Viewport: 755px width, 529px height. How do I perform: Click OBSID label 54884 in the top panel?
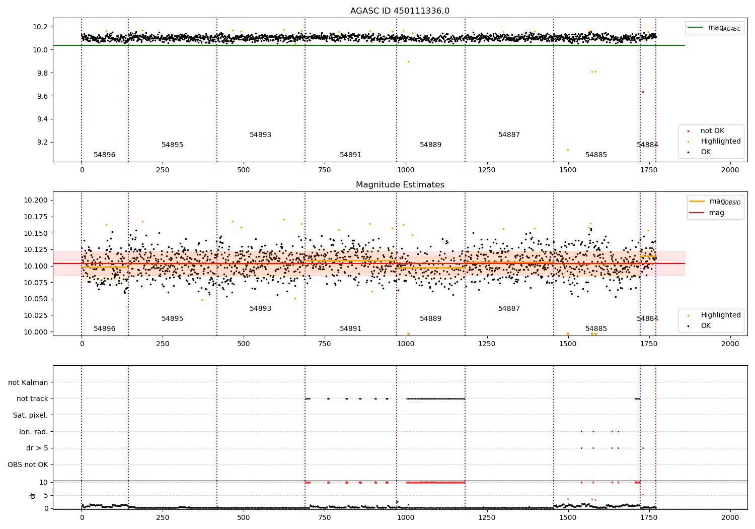tap(647, 145)
